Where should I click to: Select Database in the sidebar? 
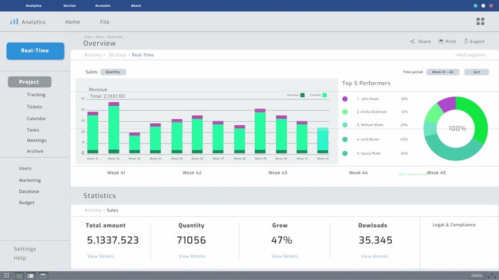click(29, 191)
